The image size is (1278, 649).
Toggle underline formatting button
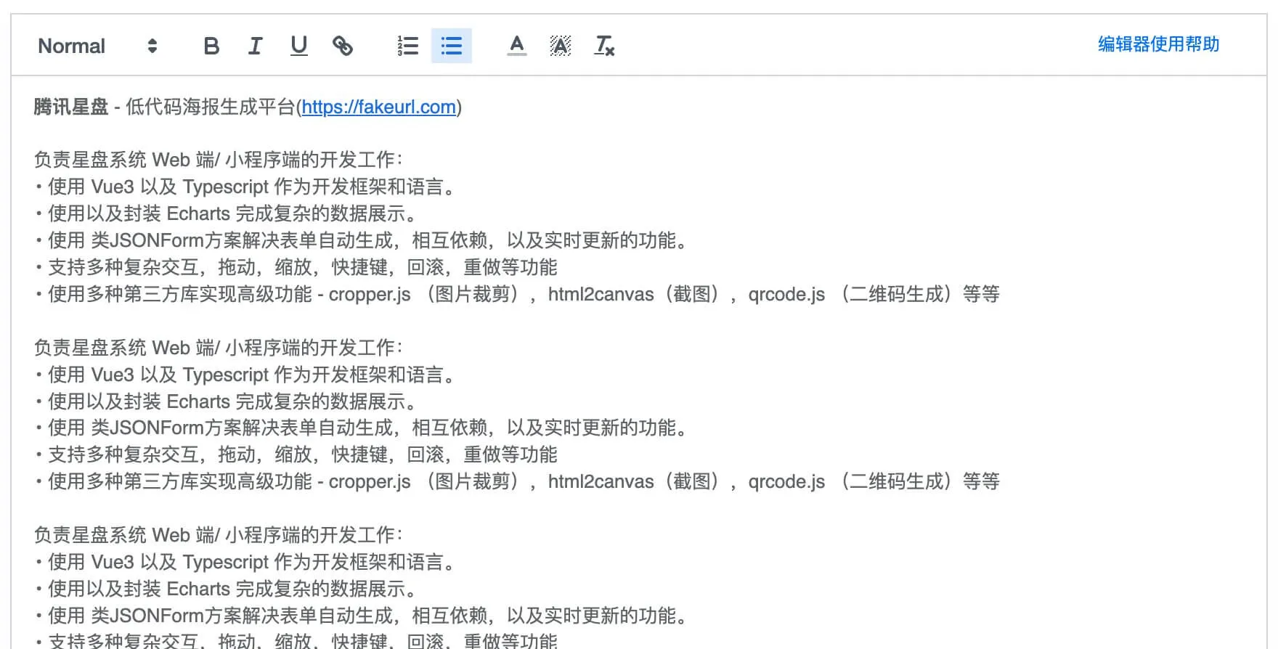pyautogui.click(x=298, y=46)
